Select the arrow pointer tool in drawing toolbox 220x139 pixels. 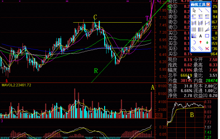tap(194, 10)
